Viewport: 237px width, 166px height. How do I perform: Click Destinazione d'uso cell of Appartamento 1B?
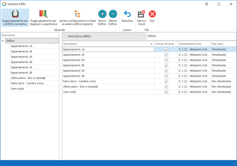tap(194, 55)
